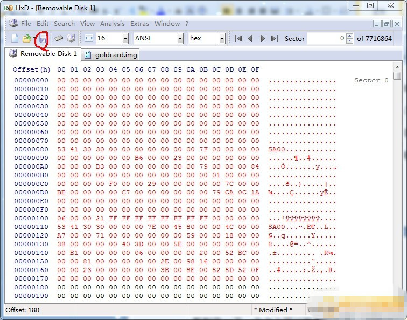Go to last sector button
The height and width of the screenshot is (320, 407).
275,38
